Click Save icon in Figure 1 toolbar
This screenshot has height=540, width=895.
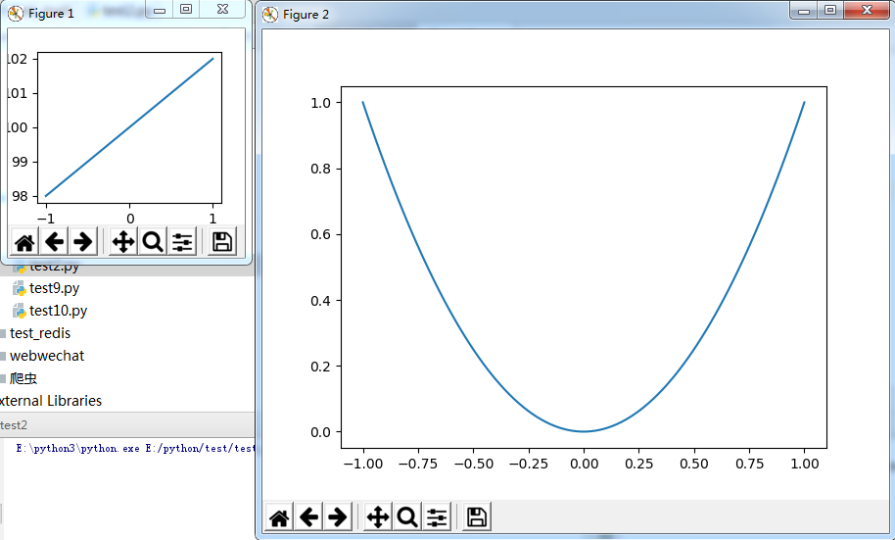pyautogui.click(x=222, y=242)
